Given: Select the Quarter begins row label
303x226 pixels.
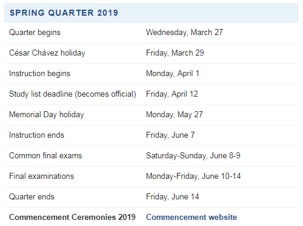Looking at the screenshot, I should coord(35,33).
